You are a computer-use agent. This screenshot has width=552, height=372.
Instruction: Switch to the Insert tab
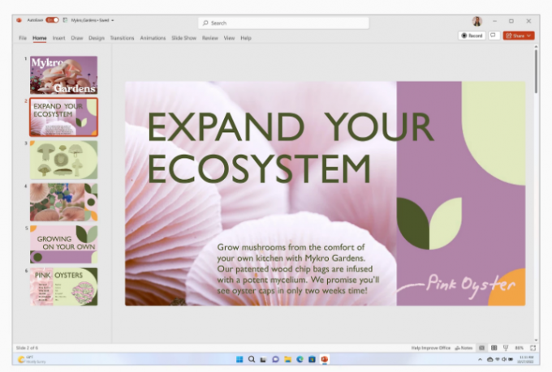pyautogui.click(x=58, y=38)
